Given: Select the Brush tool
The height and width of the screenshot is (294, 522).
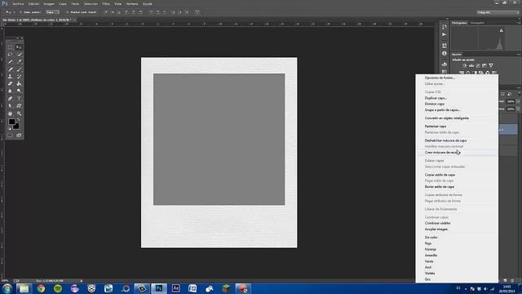Looking at the screenshot, I should [19, 69].
